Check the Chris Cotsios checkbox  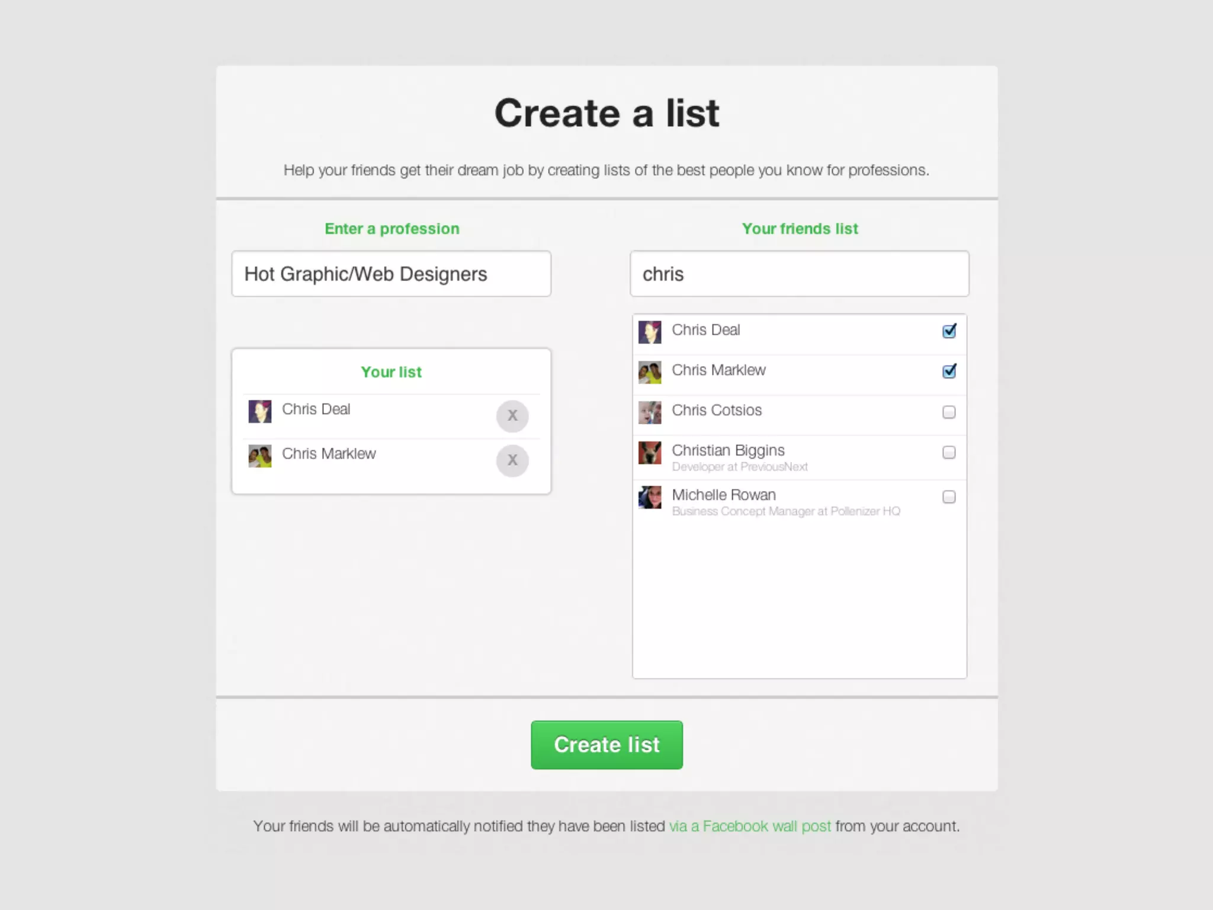pyautogui.click(x=949, y=412)
